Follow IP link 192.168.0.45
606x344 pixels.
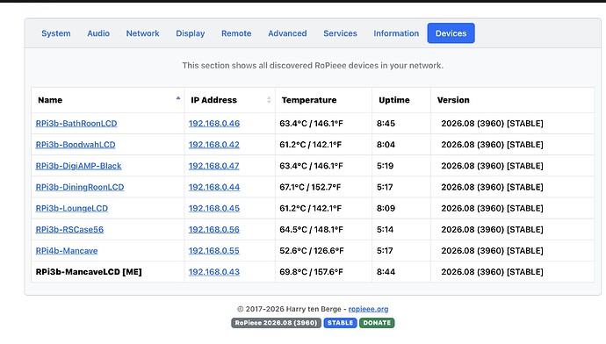[214, 209]
